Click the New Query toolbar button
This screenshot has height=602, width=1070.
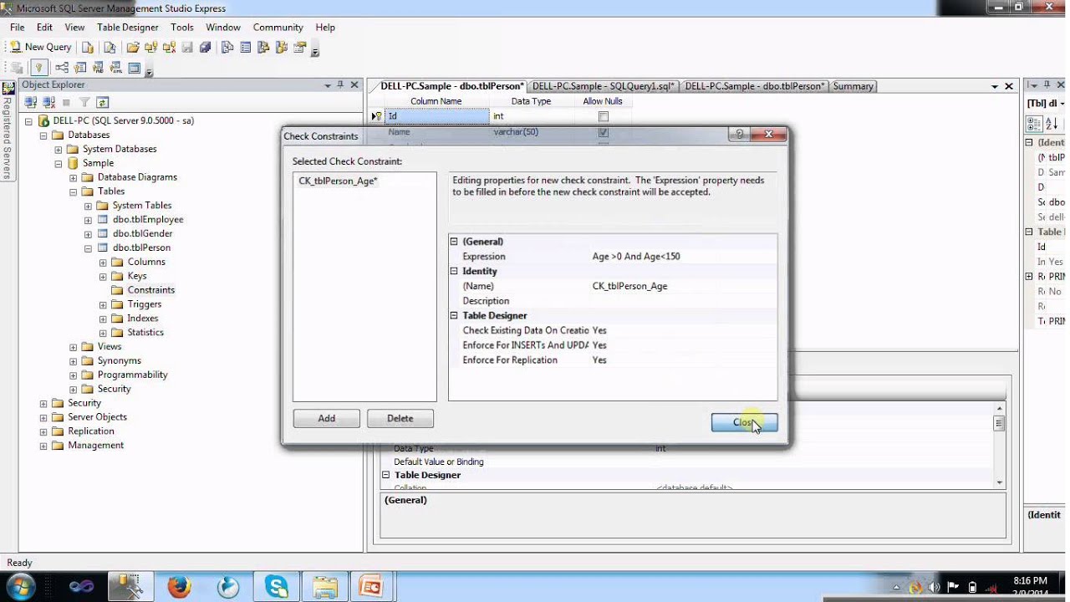tap(40, 47)
